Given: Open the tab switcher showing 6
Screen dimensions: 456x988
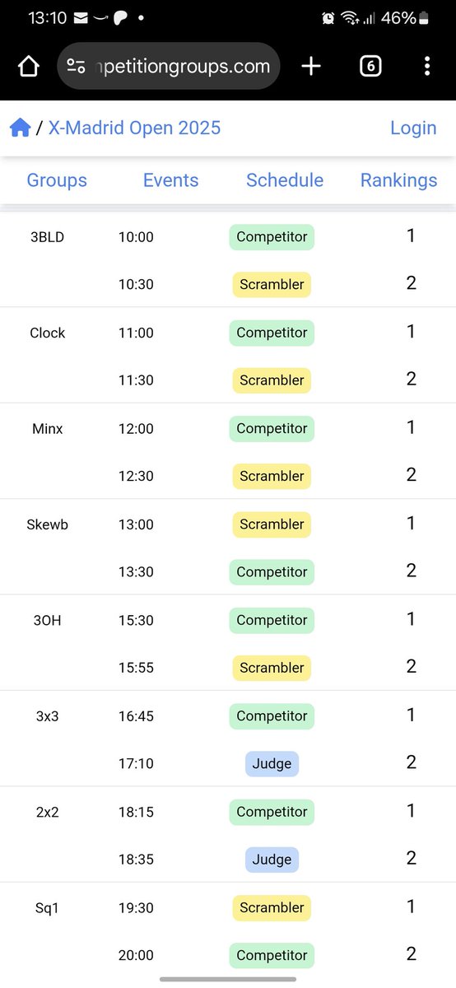Looking at the screenshot, I should point(370,67).
